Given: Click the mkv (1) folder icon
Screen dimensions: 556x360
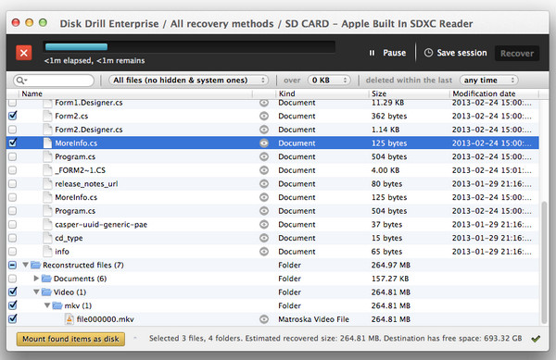Looking at the screenshot, I should click(x=57, y=305).
